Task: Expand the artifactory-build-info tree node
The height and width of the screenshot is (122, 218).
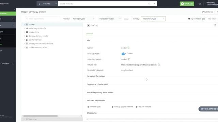Action: 24,28
